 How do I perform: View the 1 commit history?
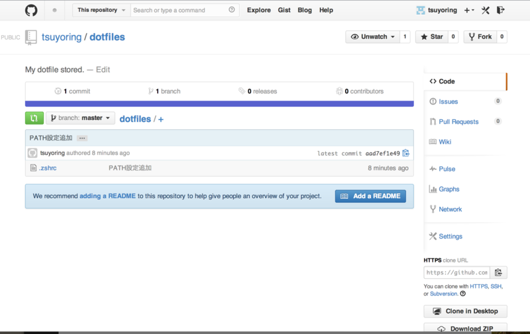pyautogui.click(x=72, y=91)
